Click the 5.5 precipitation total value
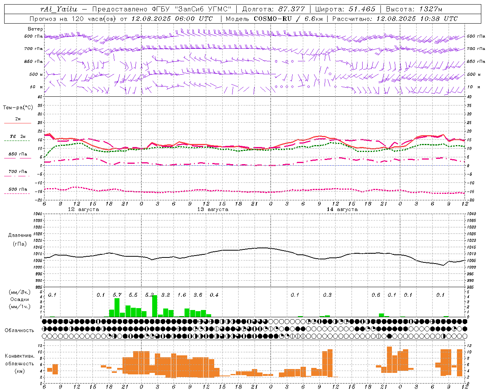This screenshot has height=390, width=487. pyautogui.click(x=133, y=295)
